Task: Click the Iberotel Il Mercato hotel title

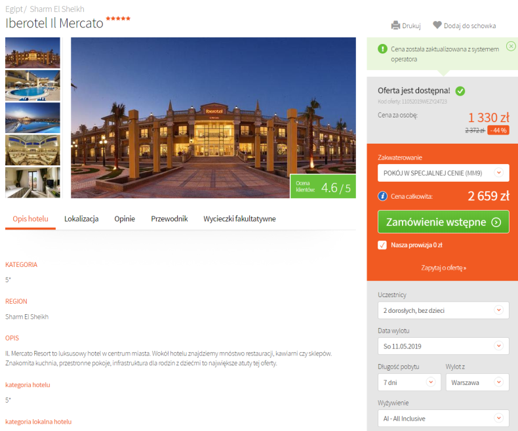Action: (54, 23)
